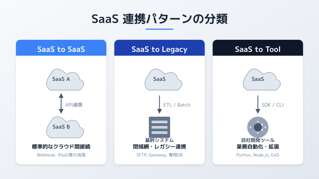Click the 自社開発ツール round tool icon
The height and width of the screenshot is (179, 319).
[258, 127]
